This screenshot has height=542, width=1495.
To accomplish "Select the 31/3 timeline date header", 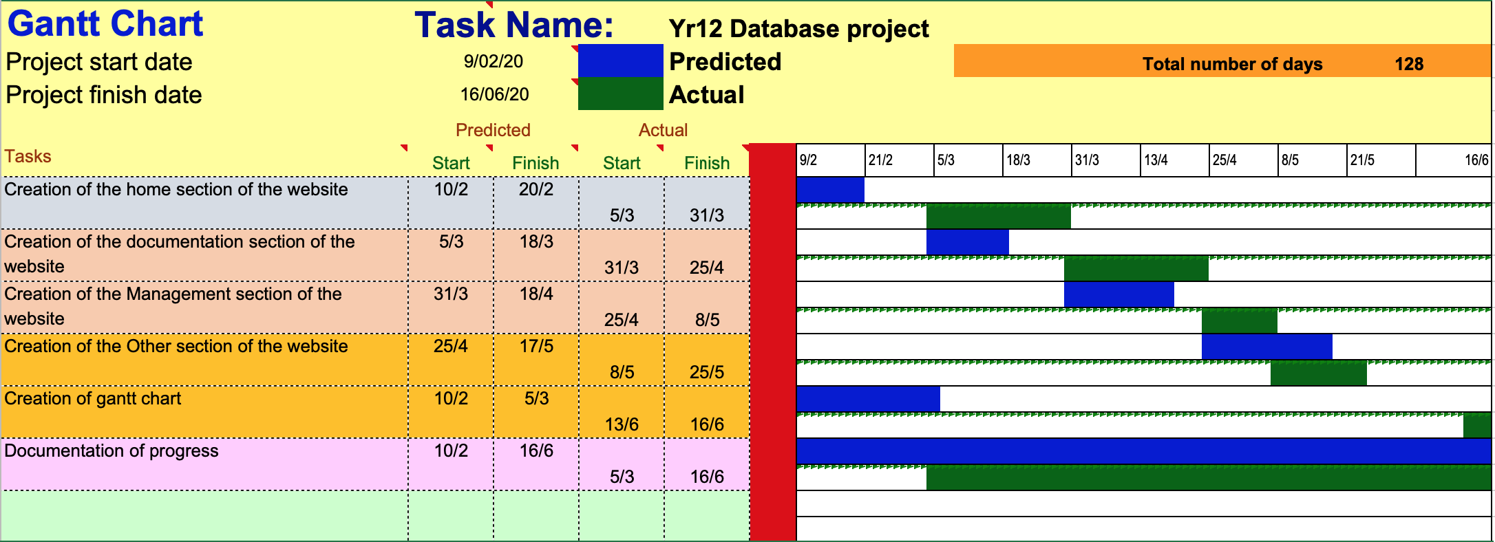I will point(1106,160).
